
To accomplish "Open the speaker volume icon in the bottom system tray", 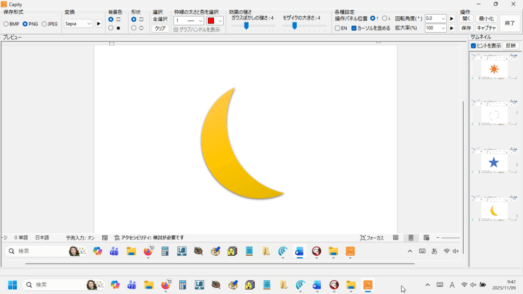I will point(473,285).
